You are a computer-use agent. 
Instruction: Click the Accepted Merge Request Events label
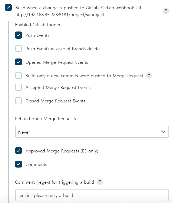pyautogui.click(x=58, y=87)
